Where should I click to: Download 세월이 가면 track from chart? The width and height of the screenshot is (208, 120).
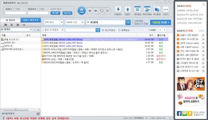click(203, 35)
